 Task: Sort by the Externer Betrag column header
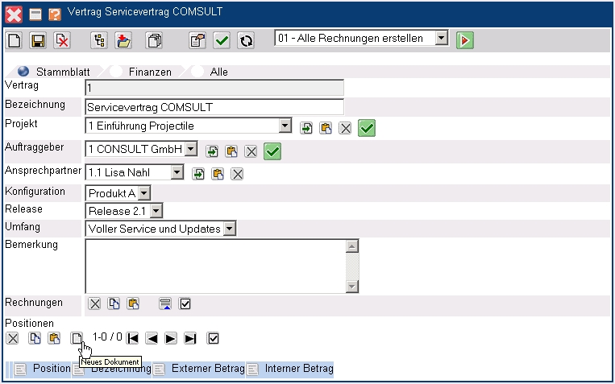[x=208, y=369]
